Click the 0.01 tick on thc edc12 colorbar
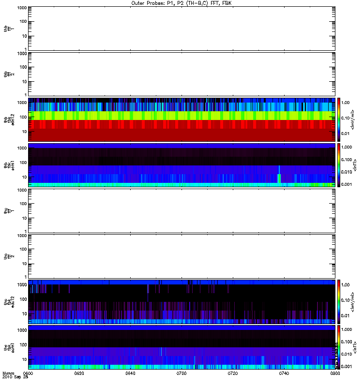Image resolution: width=363 pixels, height=387 pixels. 345,316
